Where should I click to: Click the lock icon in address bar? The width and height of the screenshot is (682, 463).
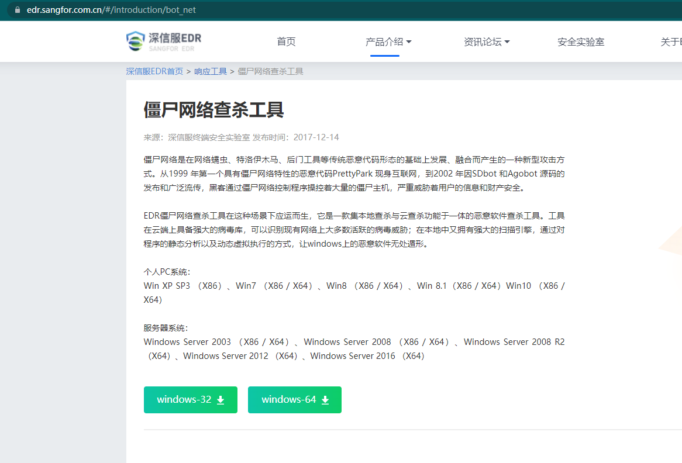[x=18, y=9]
